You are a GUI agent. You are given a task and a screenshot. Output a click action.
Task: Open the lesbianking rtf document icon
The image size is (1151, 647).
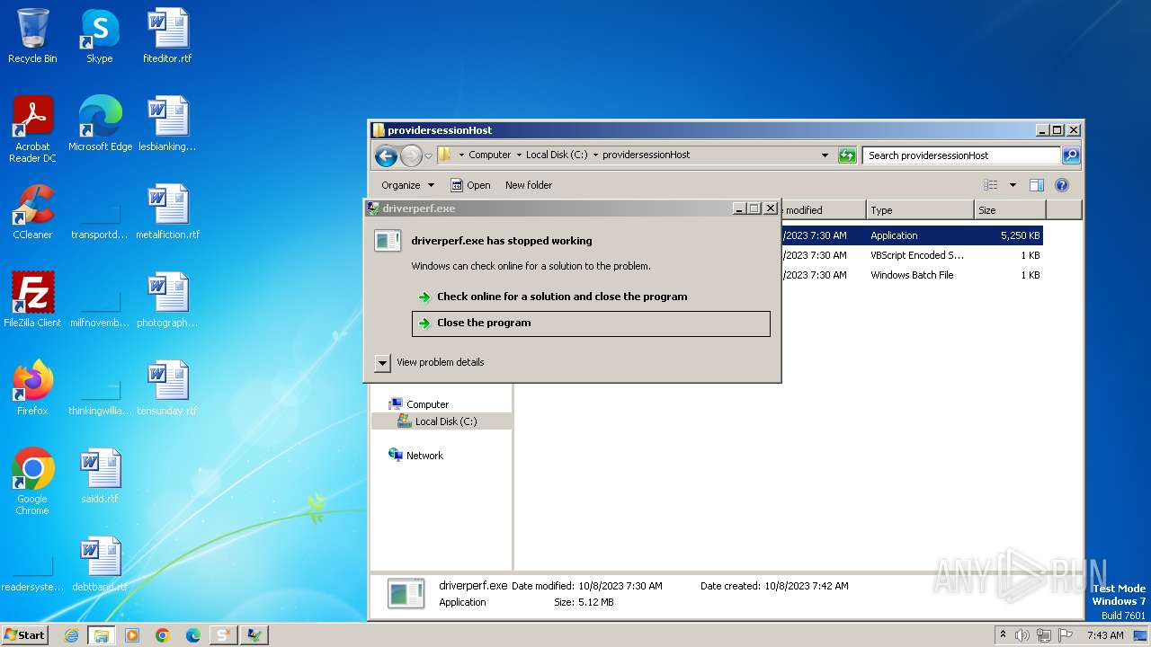coord(167,124)
